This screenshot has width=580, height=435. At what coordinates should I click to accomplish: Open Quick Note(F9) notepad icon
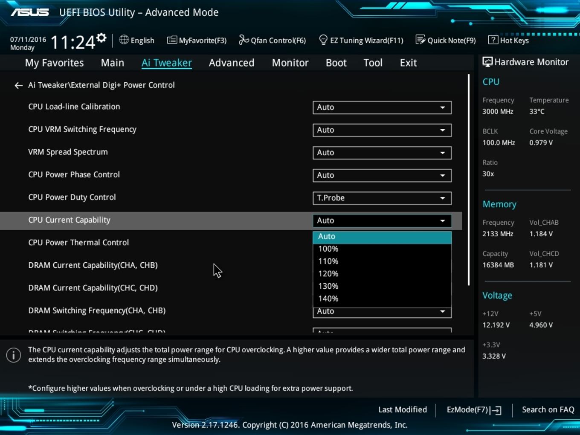coord(420,40)
